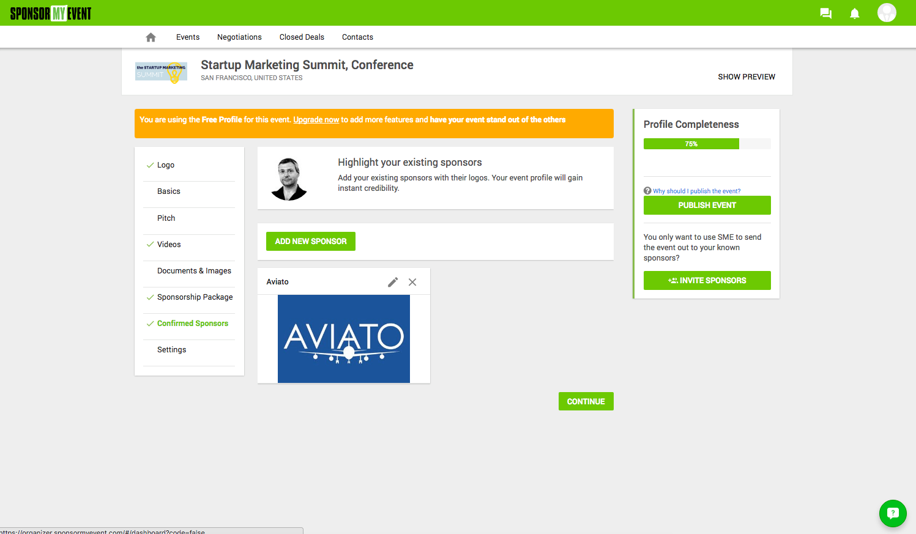Follow the Upgrade now link
The width and height of the screenshot is (916, 534).
coord(316,120)
